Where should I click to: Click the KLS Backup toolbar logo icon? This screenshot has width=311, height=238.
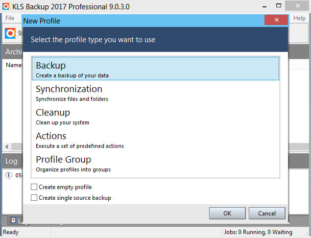pos(10,33)
